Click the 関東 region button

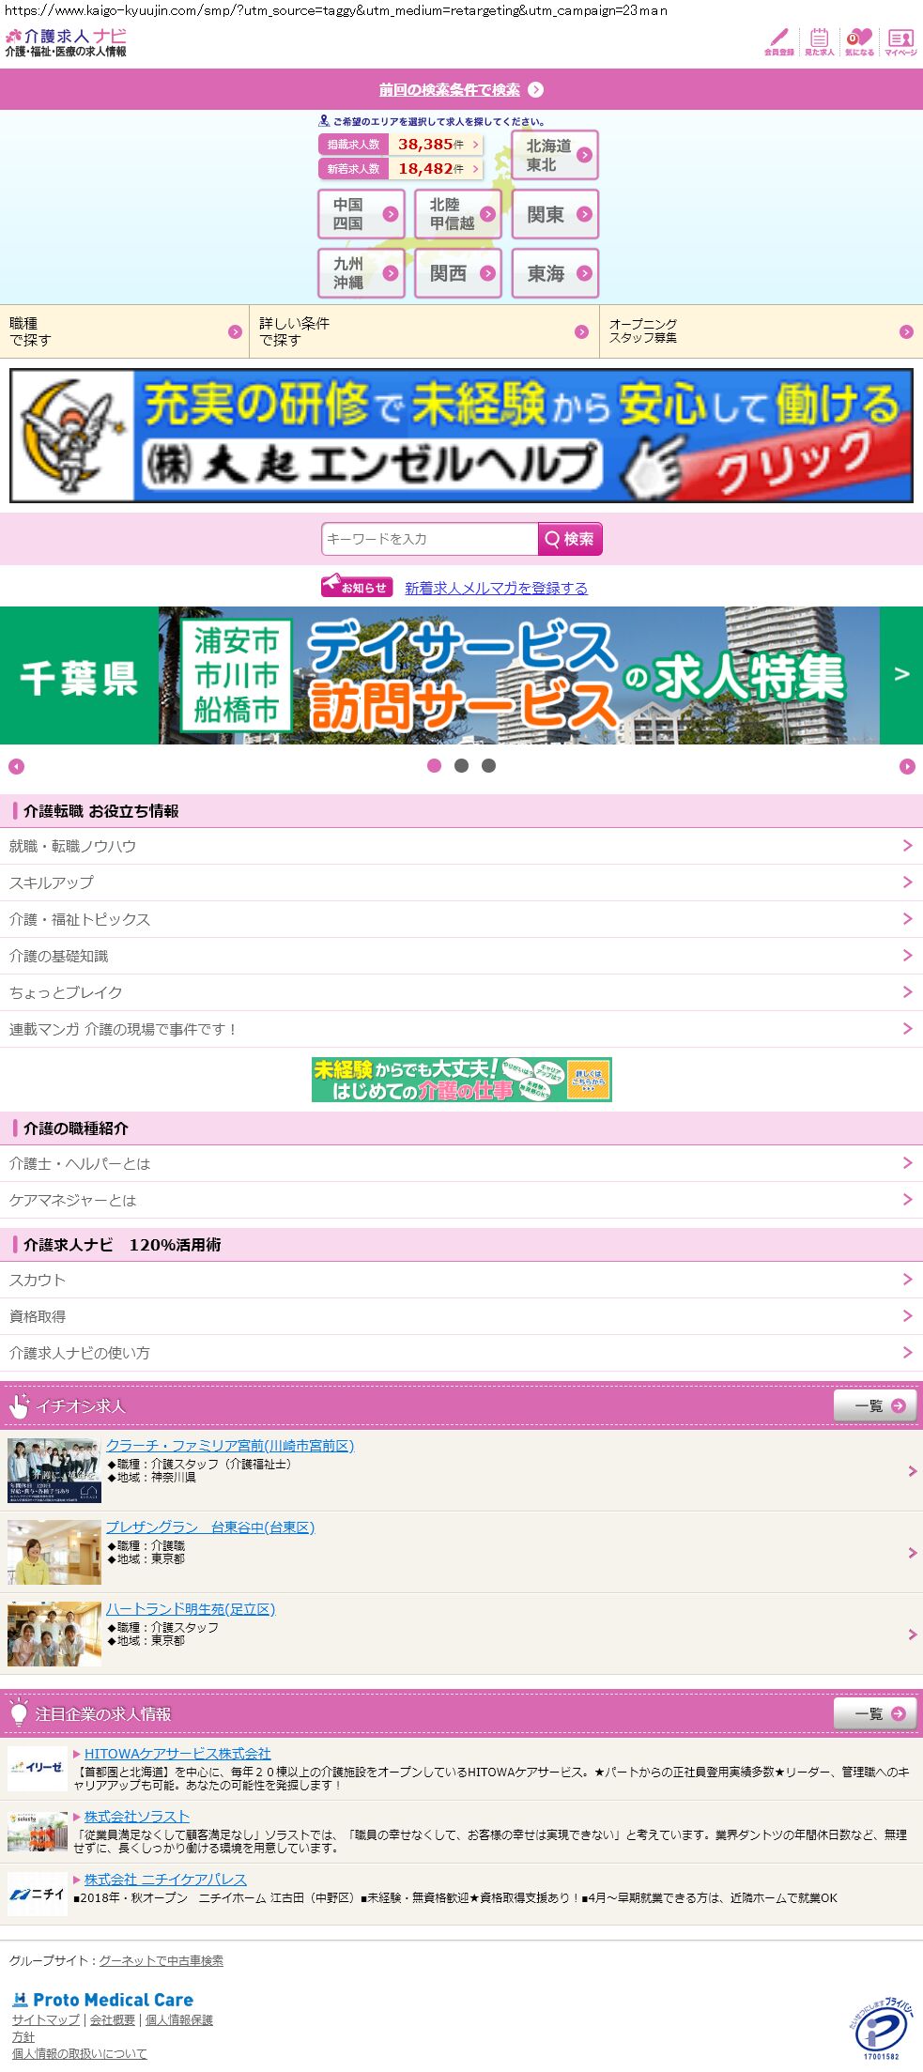tap(555, 215)
